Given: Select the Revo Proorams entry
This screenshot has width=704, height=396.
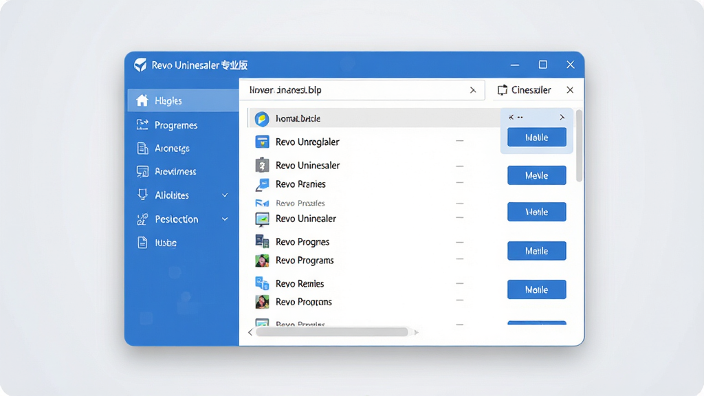Looking at the screenshot, I should tap(303, 302).
